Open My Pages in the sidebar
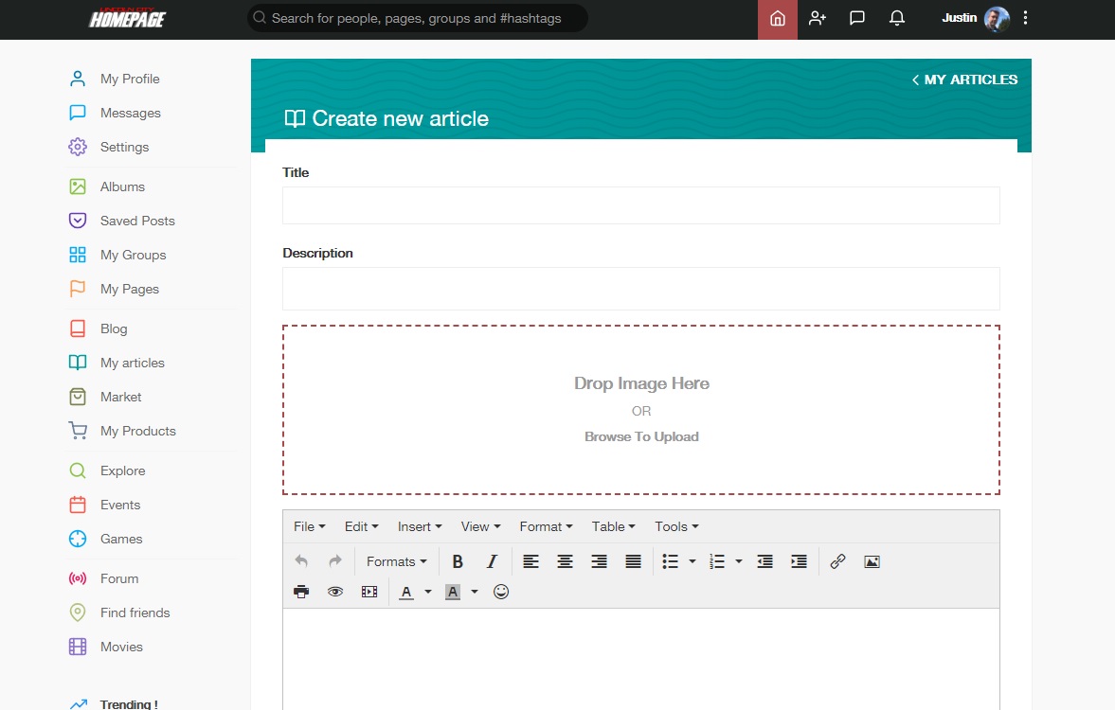The height and width of the screenshot is (710, 1115). click(130, 290)
